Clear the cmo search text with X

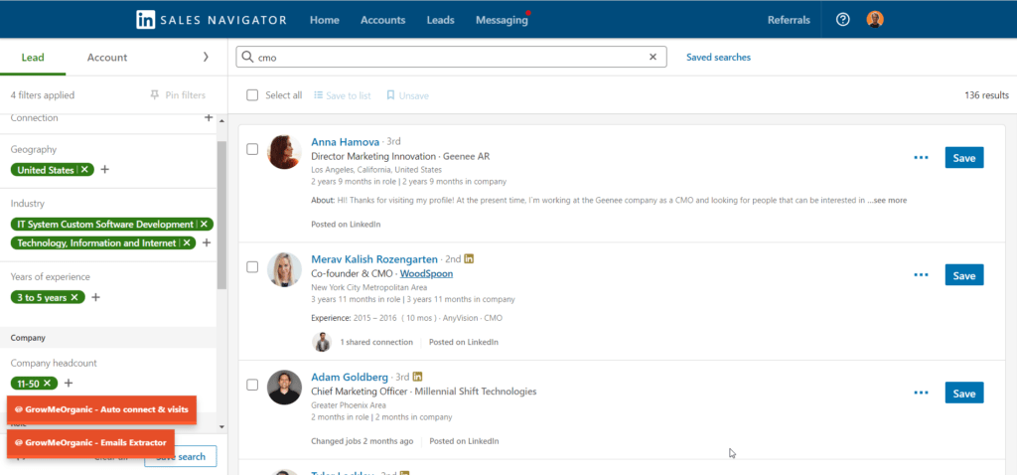coord(654,57)
